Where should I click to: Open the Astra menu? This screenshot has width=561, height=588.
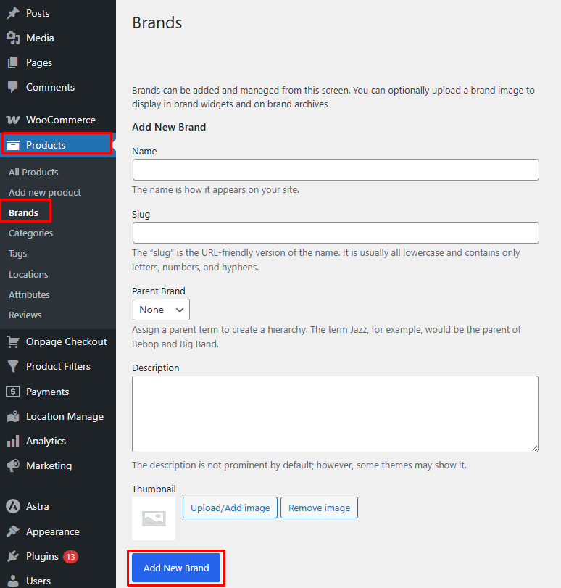58,506
